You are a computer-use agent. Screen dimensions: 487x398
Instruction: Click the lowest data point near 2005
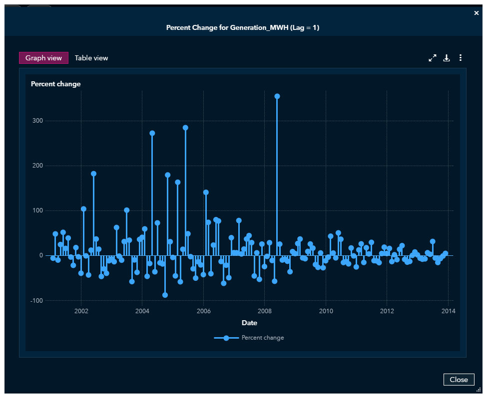(x=165, y=295)
